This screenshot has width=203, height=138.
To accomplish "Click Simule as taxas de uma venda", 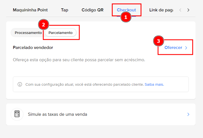I will point(58,114).
